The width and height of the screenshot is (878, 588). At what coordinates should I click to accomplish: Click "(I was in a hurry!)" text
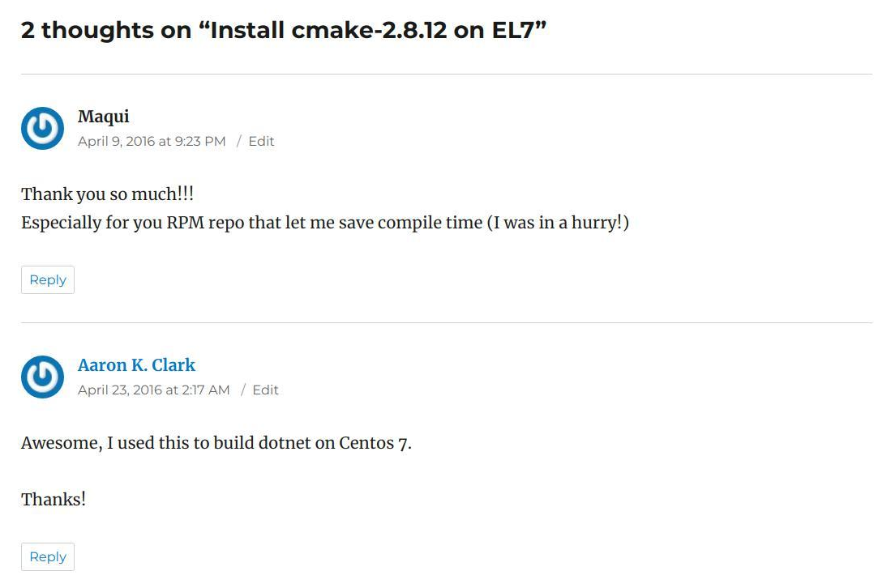click(x=558, y=223)
